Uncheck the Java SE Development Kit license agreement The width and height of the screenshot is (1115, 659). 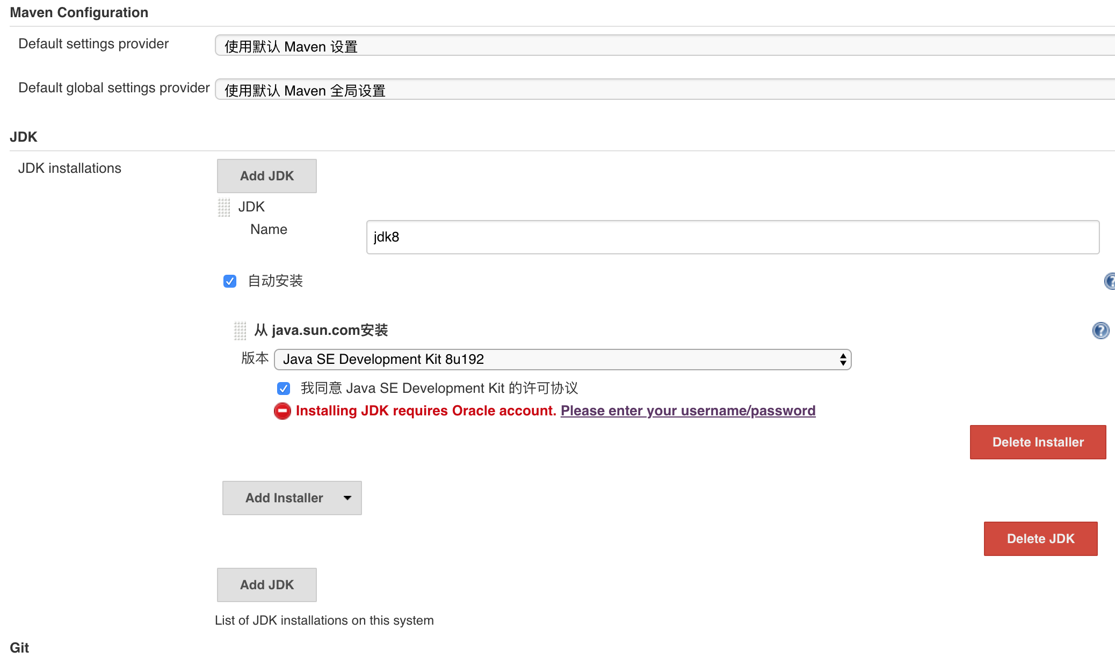pyautogui.click(x=284, y=388)
